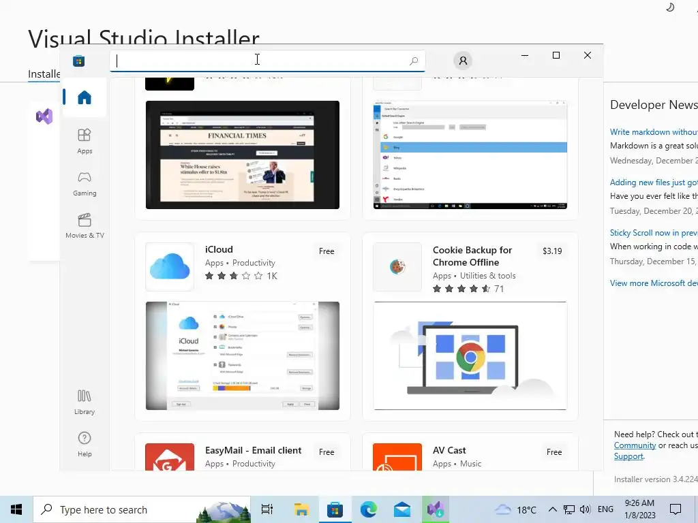
Task: Click 'View more Microsoft developer' news link
Action: [x=654, y=283]
